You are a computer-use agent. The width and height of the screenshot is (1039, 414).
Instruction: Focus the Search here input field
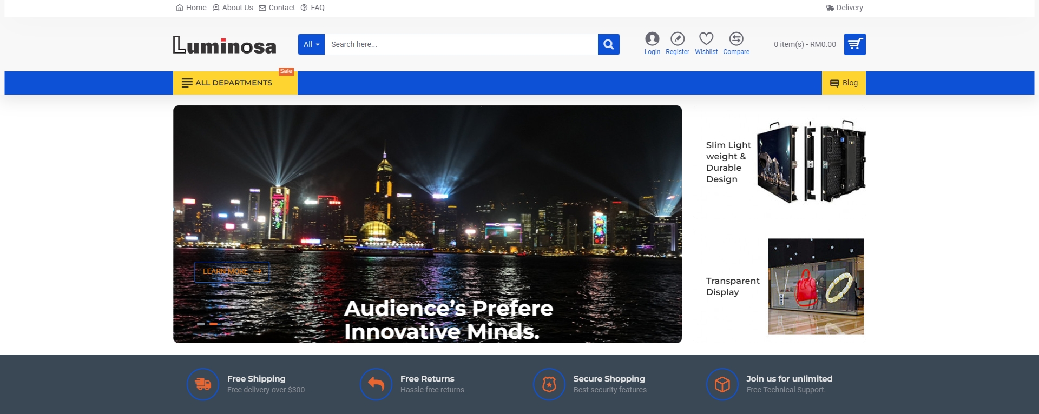click(x=461, y=44)
